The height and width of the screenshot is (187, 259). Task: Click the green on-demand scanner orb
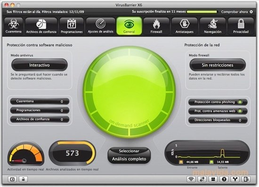(129, 92)
